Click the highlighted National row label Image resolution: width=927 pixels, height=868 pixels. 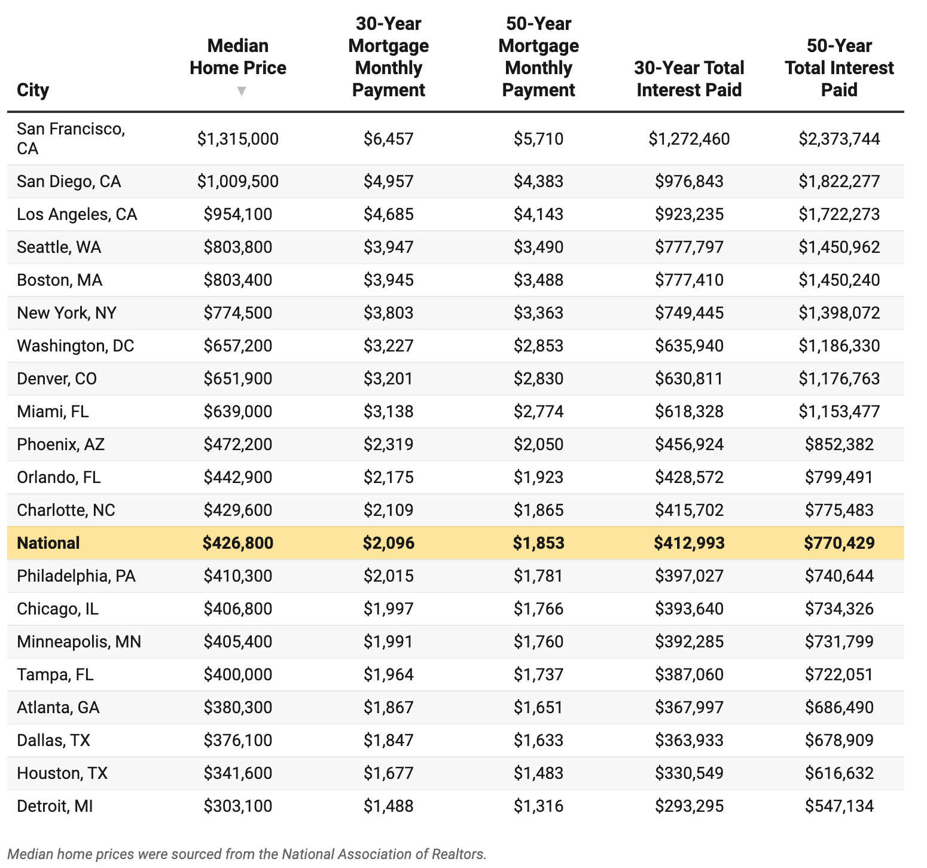(x=48, y=543)
